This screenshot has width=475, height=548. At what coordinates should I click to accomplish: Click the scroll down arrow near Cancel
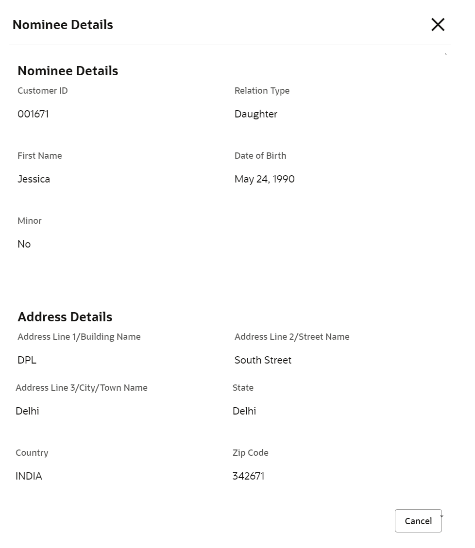441,516
